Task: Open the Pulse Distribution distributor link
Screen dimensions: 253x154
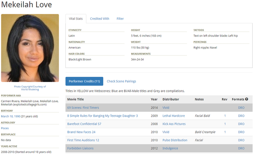Action: point(175,140)
